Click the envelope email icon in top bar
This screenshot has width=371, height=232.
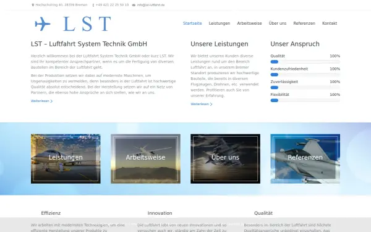(134, 5)
